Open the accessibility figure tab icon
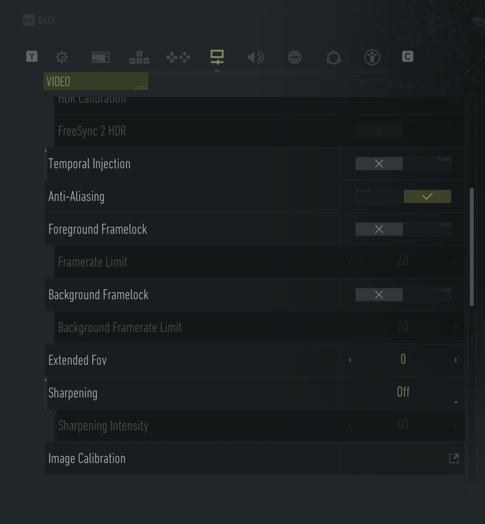Screen dimensions: 485x524 point(372,57)
